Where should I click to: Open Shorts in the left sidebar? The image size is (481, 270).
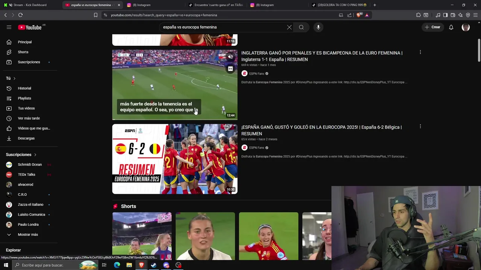coord(23,52)
